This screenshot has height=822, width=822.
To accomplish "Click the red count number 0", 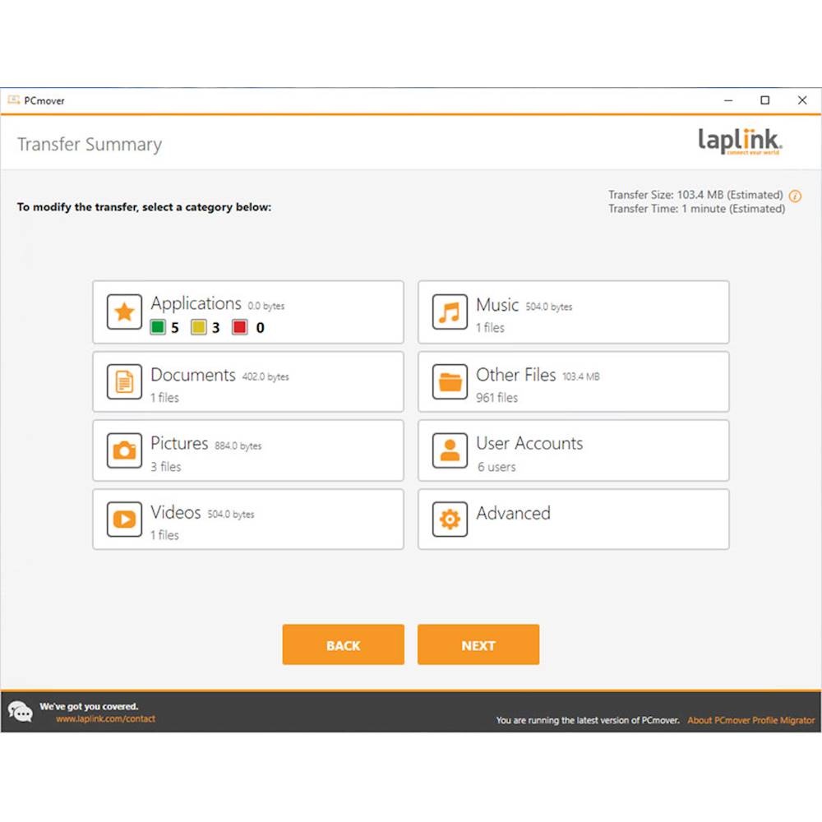I will pyautogui.click(x=260, y=328).
